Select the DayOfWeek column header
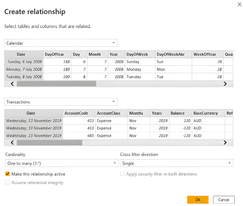Viewport: 243px width, 206px height. point(137,54)
